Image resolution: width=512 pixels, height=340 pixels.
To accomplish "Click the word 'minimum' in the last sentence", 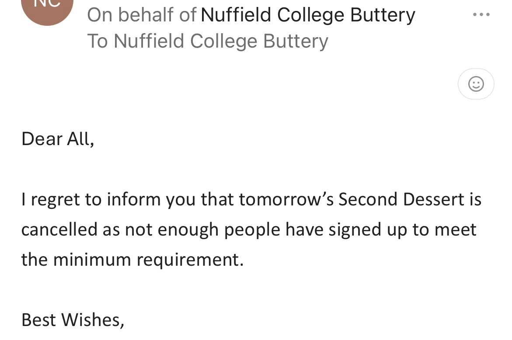I will [92, 260].
